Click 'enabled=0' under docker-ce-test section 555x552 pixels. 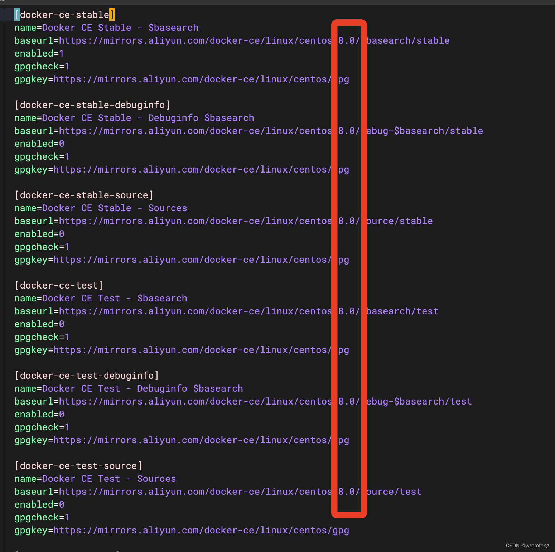point(39,324)
